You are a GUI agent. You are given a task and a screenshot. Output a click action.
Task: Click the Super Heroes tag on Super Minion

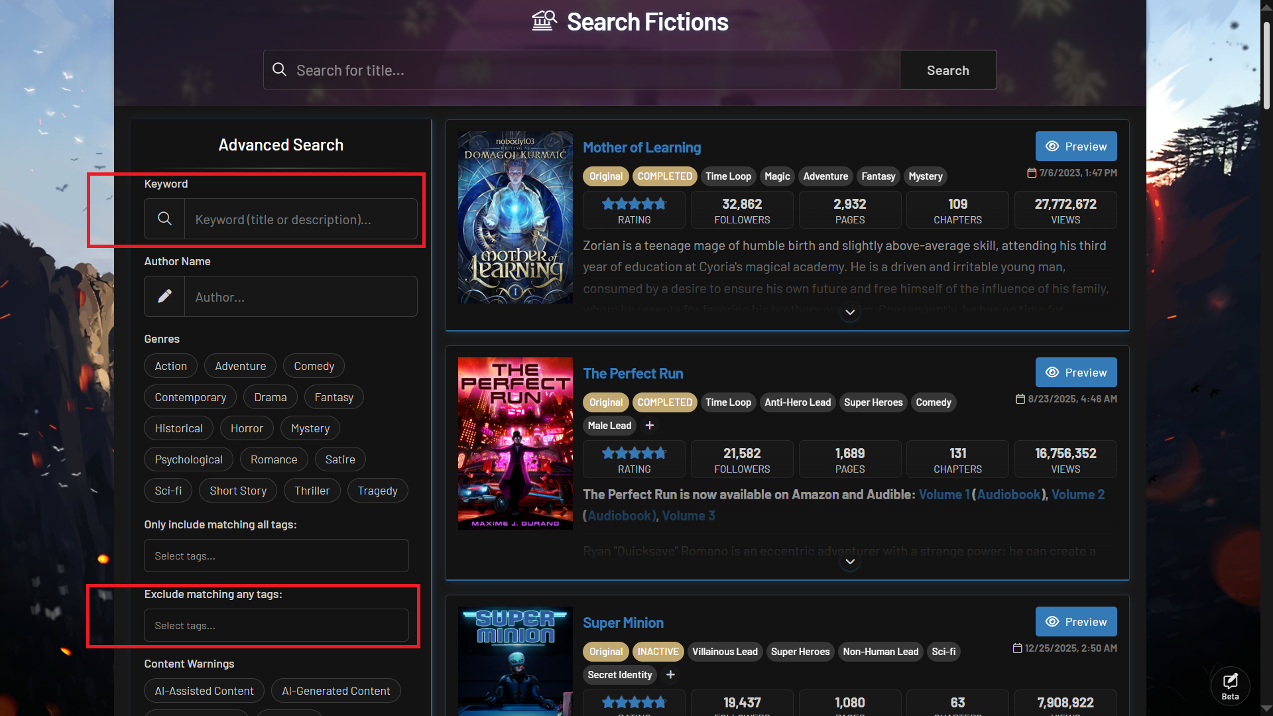(x=800, y=652)
